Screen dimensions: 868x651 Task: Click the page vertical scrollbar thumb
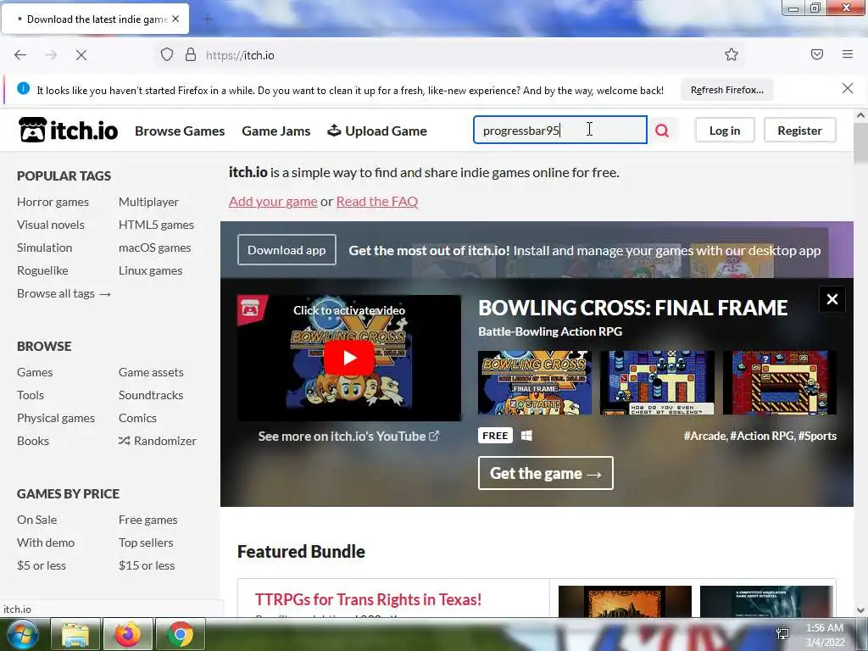pyautogui.click(x=861, y=142)
